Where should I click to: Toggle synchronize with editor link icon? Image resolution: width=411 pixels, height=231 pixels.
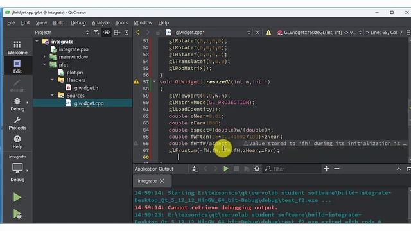coord(107,32)
